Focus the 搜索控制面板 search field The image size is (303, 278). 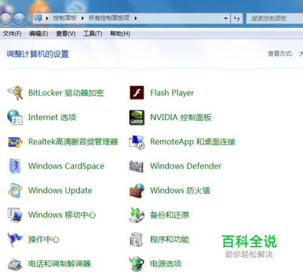275,18
